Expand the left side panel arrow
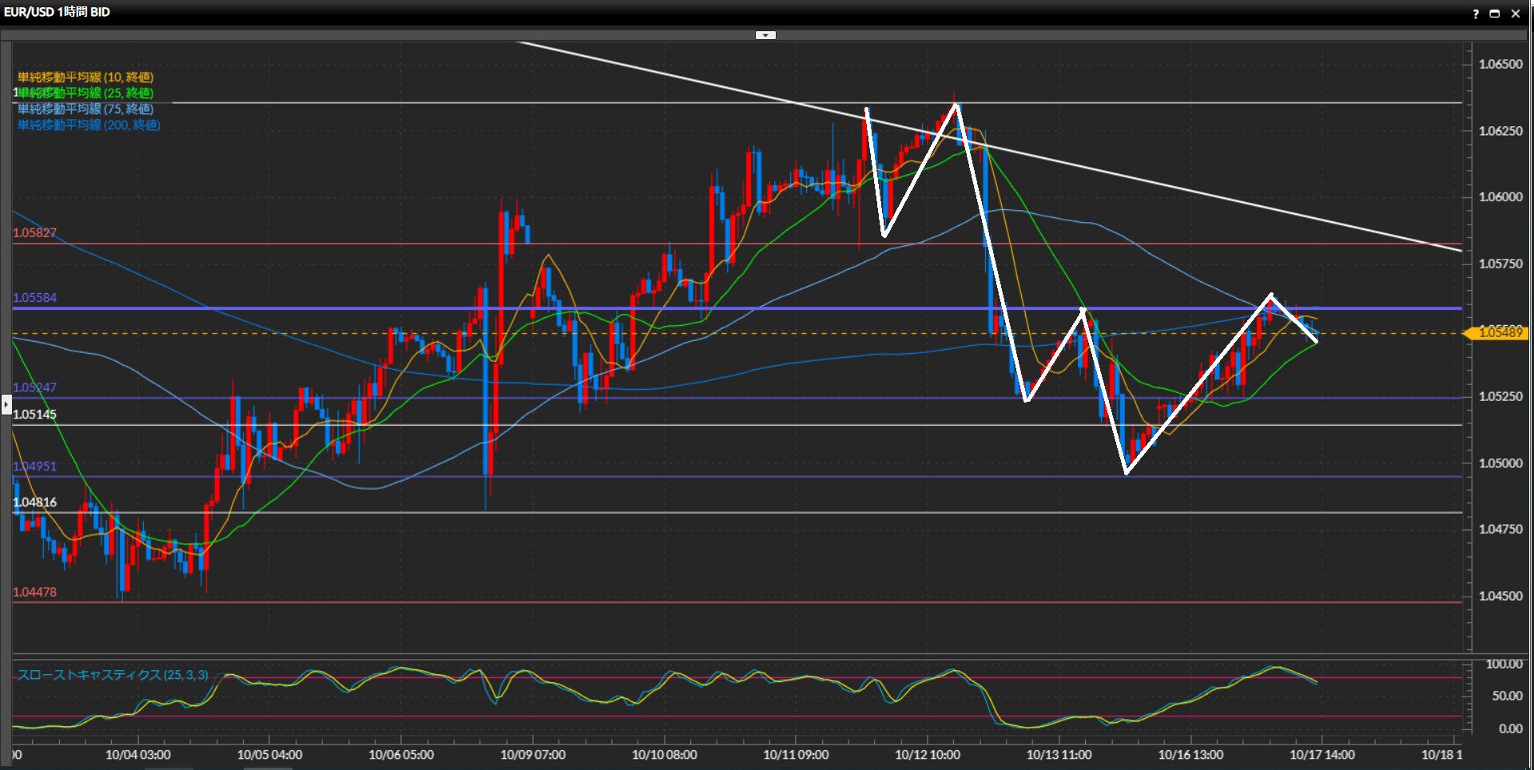 (x=6, y=405)
